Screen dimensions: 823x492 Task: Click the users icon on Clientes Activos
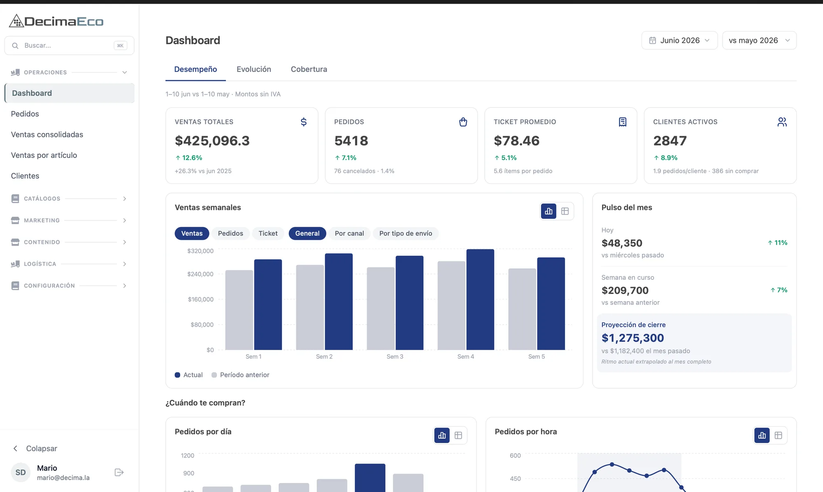pyautogui.click(x=782, y=122)
